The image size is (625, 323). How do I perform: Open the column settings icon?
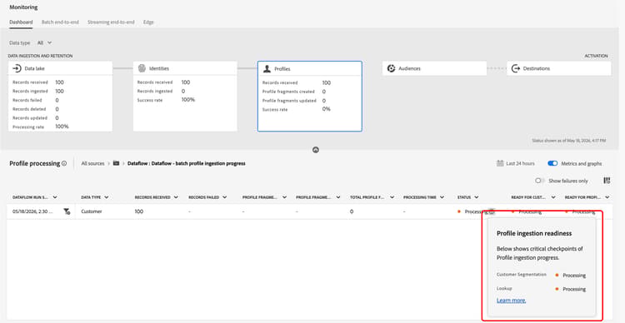click(x=607, y=181)
